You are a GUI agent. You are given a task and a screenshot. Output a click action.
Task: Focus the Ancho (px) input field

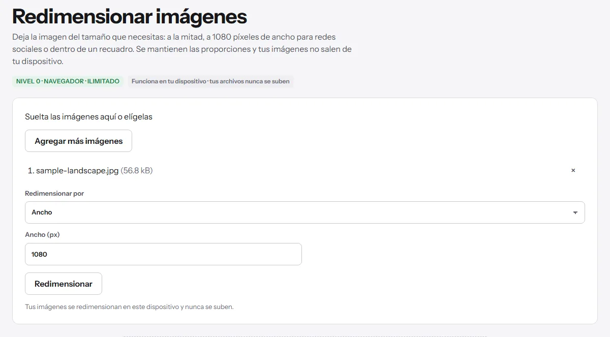point(163,254)
